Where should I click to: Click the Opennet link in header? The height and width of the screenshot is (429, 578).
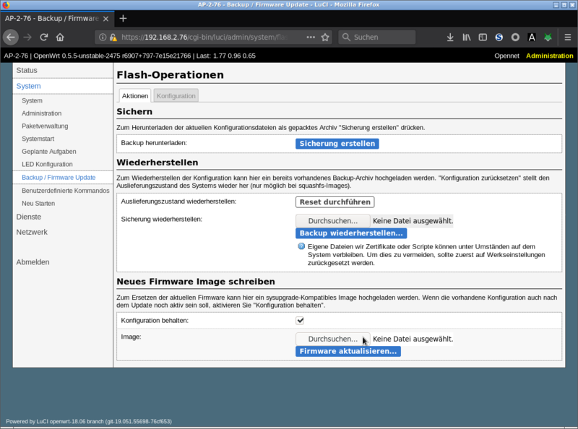pos(506,56)
